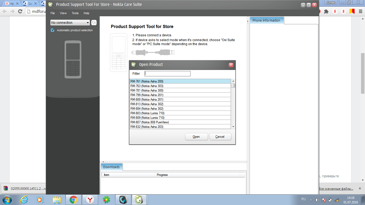Open the ICQ flower taskbar icon

click(x=107, y=200)
